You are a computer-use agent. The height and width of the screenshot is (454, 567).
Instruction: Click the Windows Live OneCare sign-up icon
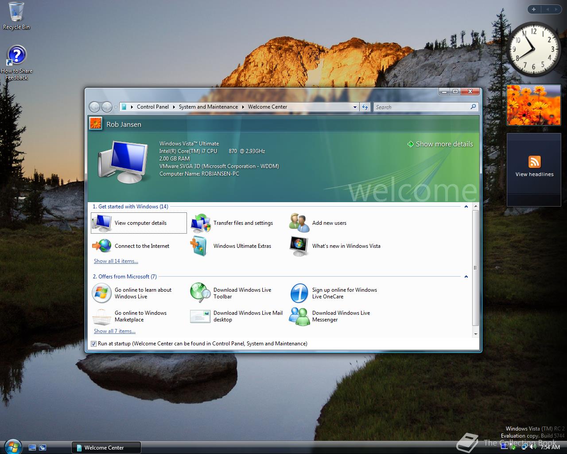[x=299, y=293]
